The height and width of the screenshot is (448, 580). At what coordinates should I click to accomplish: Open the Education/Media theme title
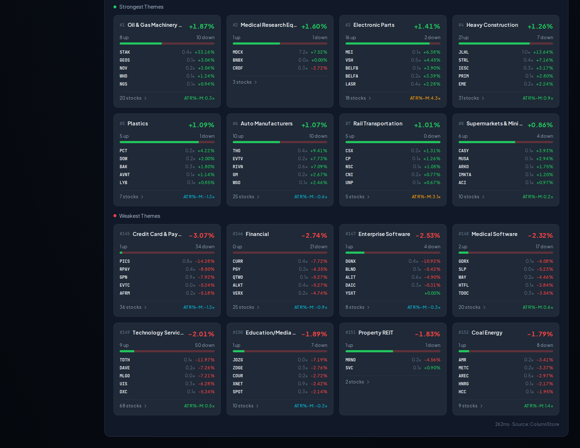pyautogui.click(x=271, y=333)
